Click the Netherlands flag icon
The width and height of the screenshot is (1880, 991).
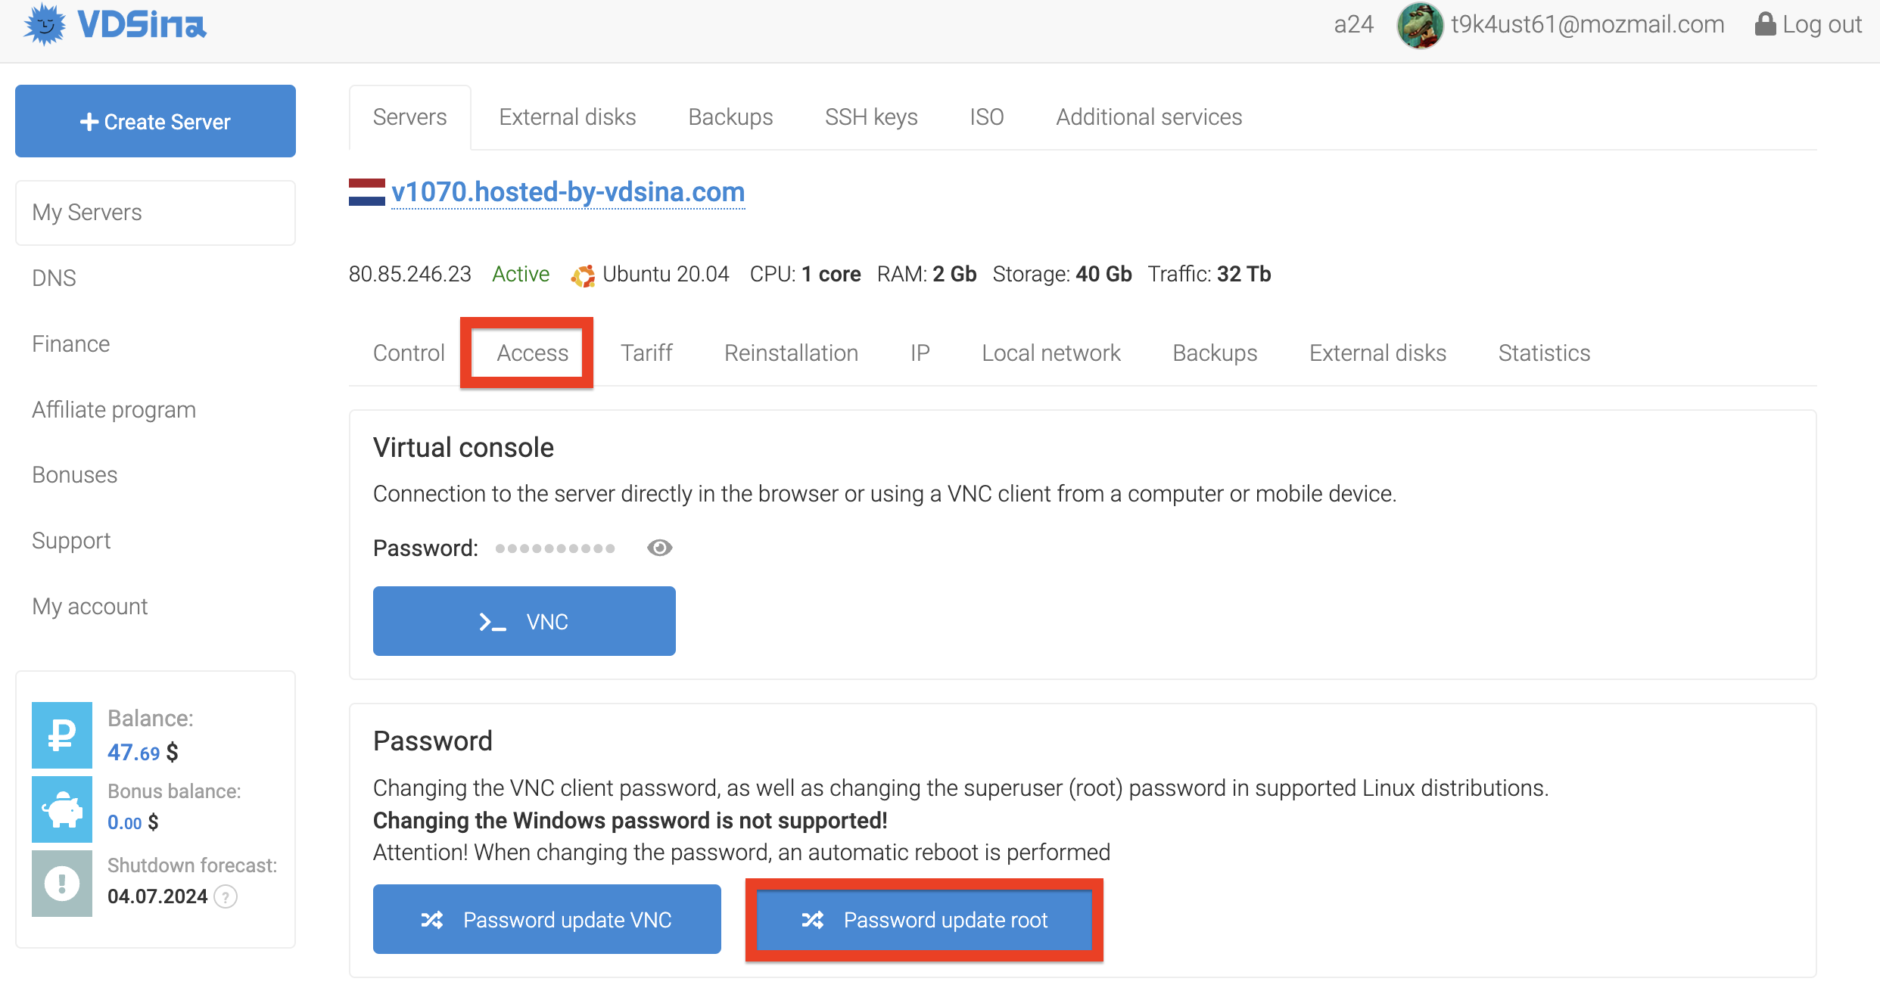pos(367,192)
